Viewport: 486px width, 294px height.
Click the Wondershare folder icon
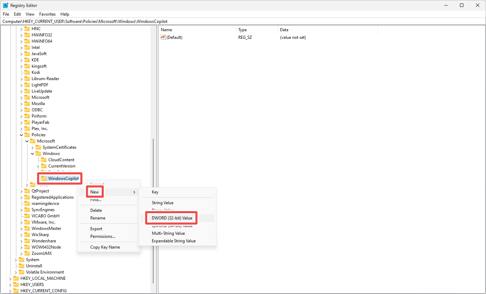27,241
